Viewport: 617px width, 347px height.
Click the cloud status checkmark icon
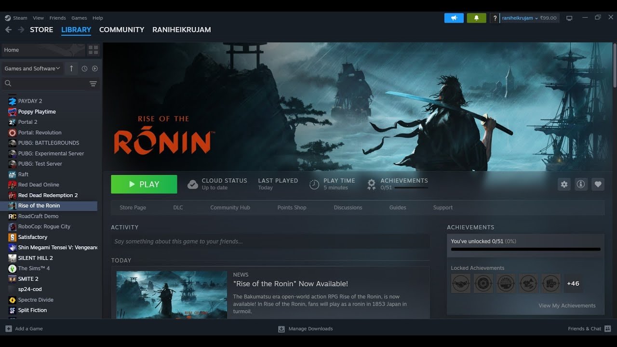pos(192,184)
